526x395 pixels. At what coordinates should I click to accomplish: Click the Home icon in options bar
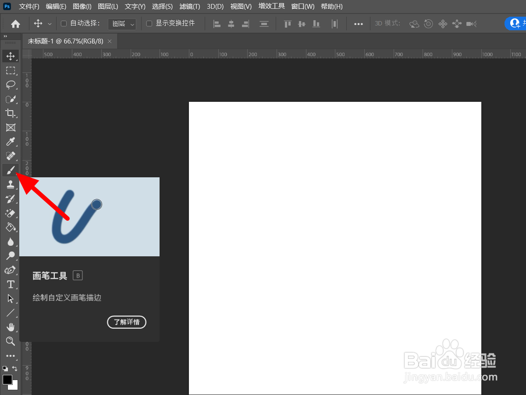(15, 24)
